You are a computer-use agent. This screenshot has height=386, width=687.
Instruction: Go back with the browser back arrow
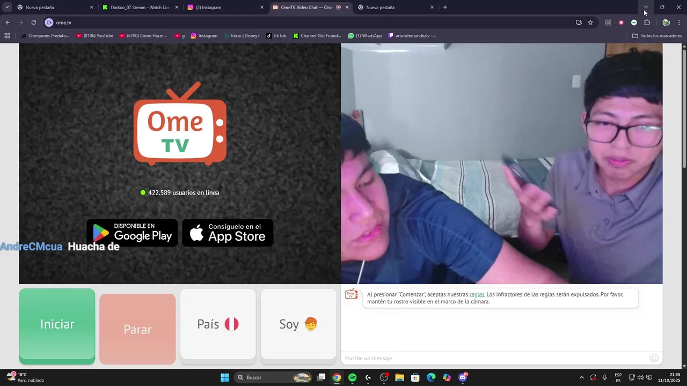pyautogui.click(x=8, y=23)
